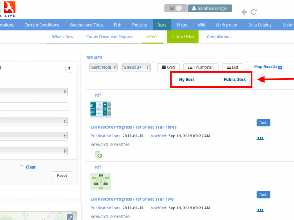
Task: Show Public Docs results
Action: 235,79
